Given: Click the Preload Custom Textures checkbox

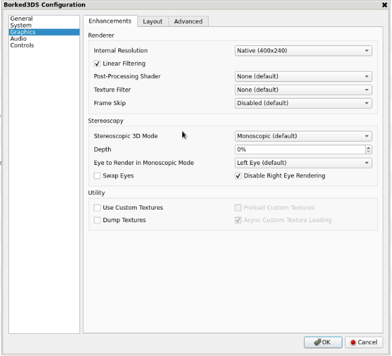Looking at the screenshot, I should coord(238,208).
